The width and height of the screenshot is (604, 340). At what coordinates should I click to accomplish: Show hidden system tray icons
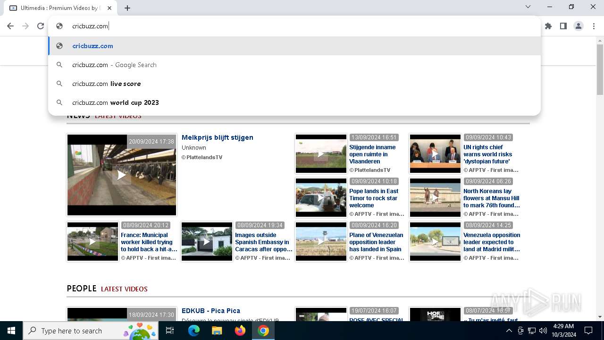point(509,331)
